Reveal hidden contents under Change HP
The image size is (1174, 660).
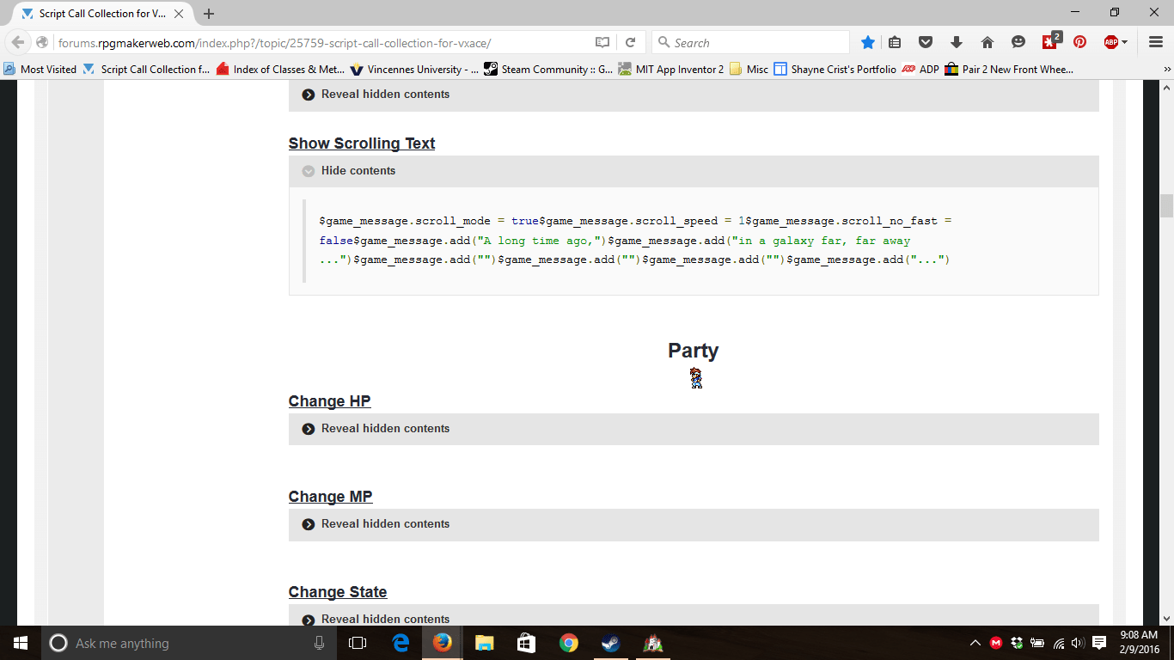pos(384,428)
